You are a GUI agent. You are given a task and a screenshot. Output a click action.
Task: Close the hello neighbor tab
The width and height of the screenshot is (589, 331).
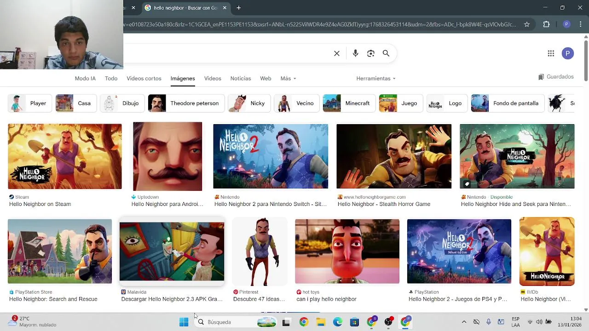225,8
